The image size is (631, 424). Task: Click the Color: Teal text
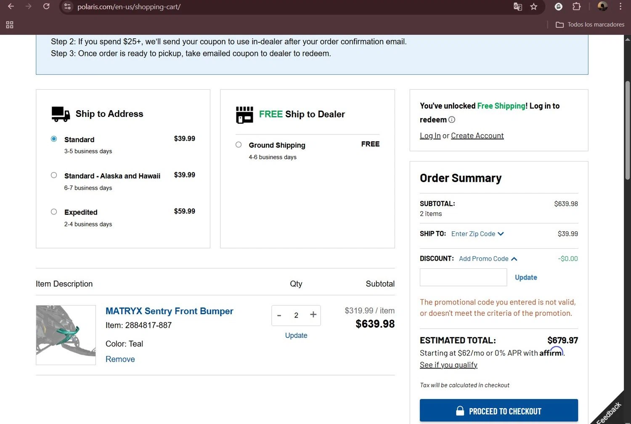tap(124, 344)
